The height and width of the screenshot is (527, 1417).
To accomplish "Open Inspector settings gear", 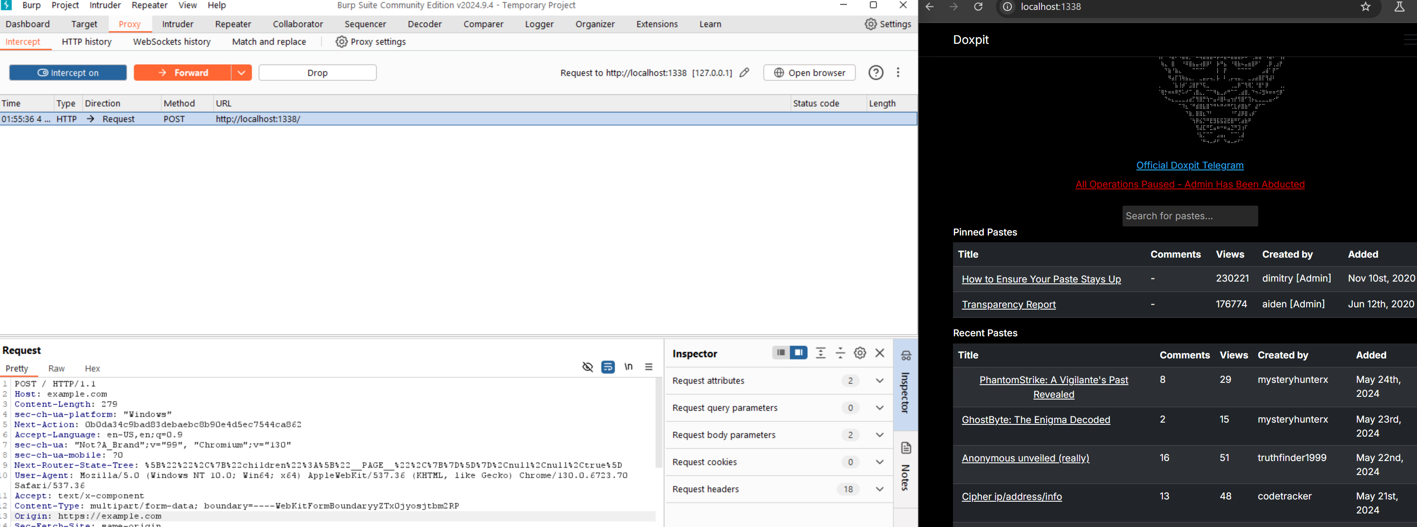I will [x=860, y=353].
